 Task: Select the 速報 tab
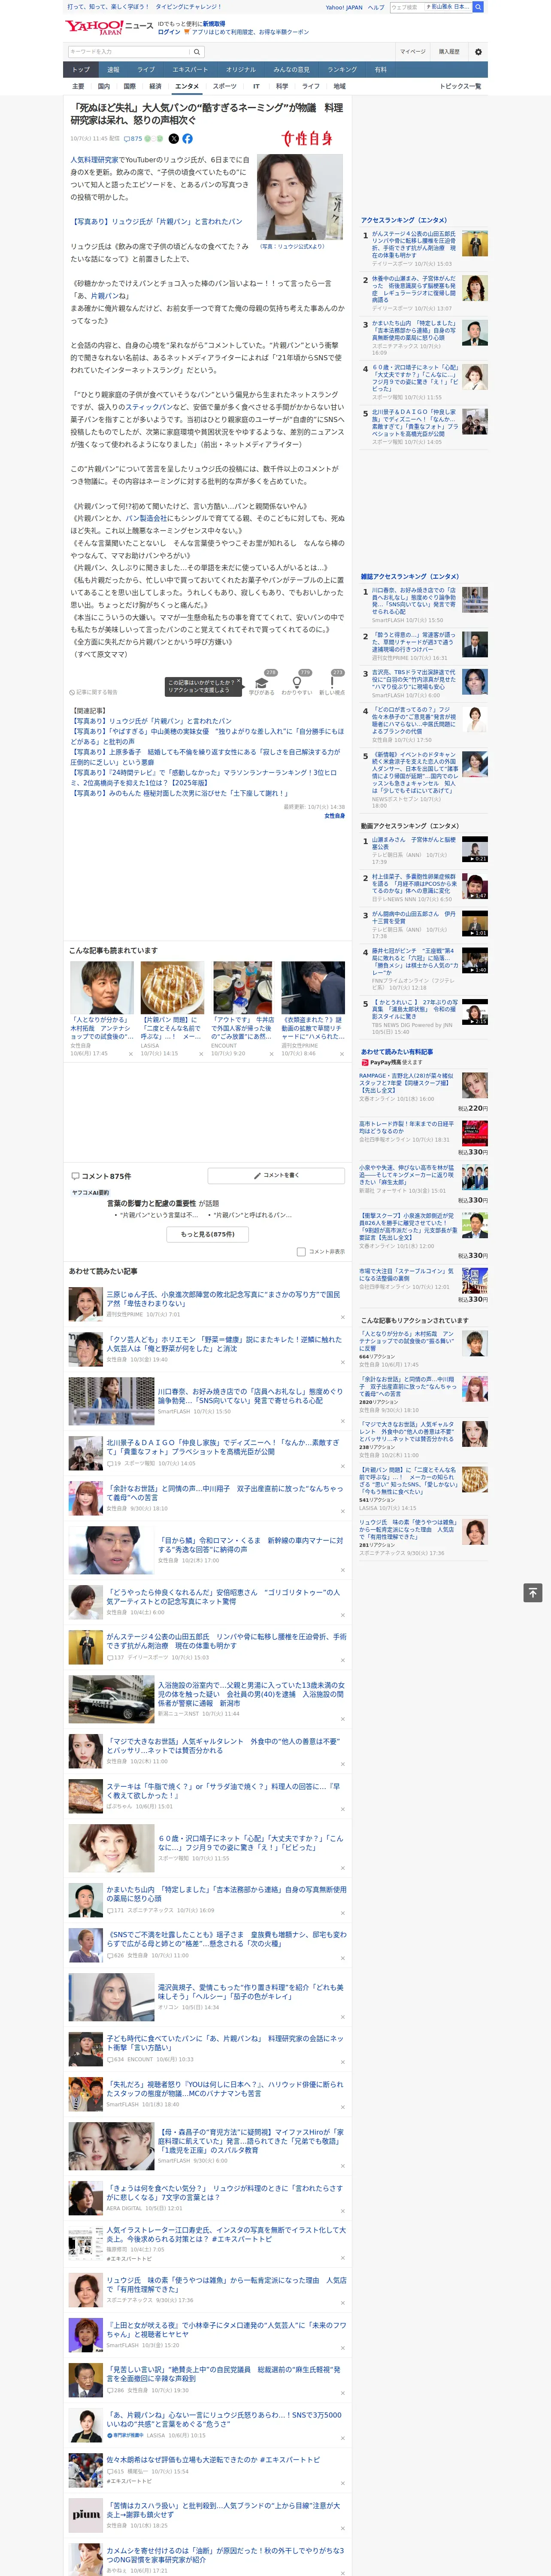113,70
